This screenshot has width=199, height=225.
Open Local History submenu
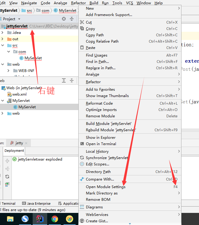pos(130,151)
